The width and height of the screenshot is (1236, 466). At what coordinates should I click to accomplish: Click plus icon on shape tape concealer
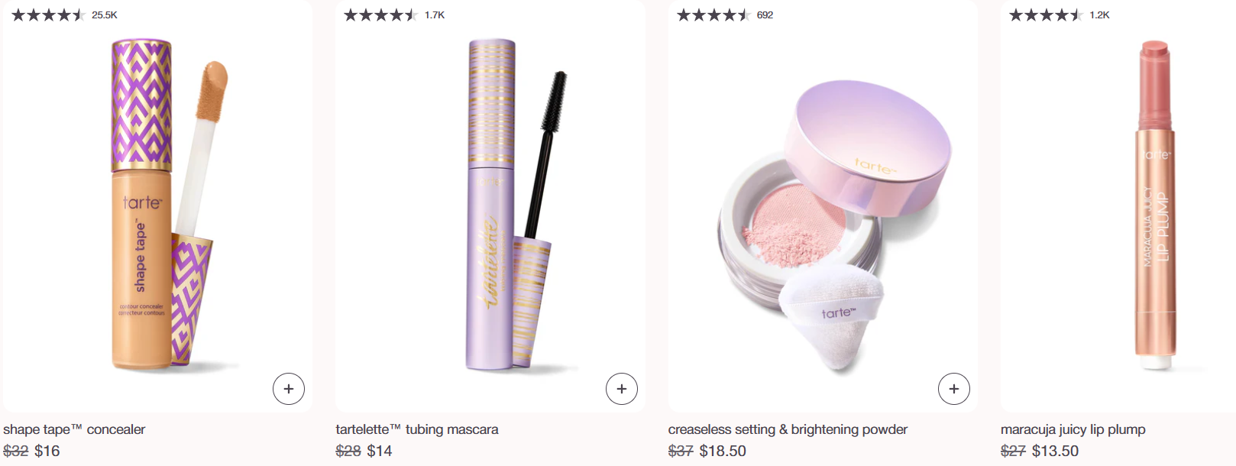[289, 389]
